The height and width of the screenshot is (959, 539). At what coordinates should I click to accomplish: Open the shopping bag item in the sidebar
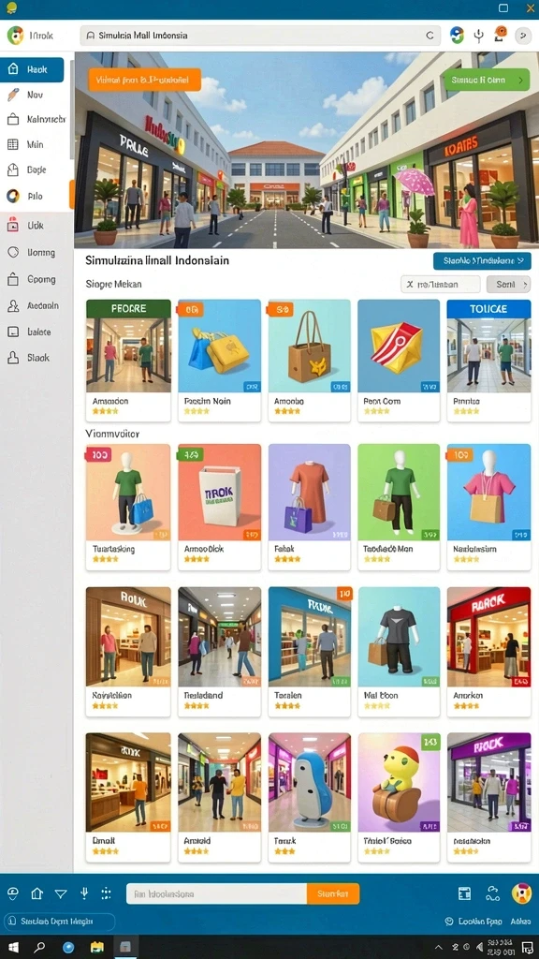click(13, 119)
